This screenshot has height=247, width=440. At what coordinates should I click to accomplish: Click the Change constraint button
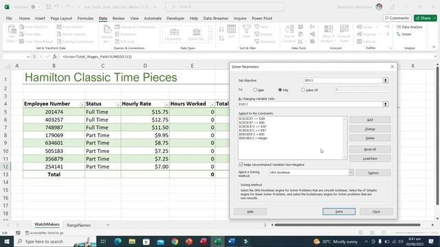tap(370, 129)
